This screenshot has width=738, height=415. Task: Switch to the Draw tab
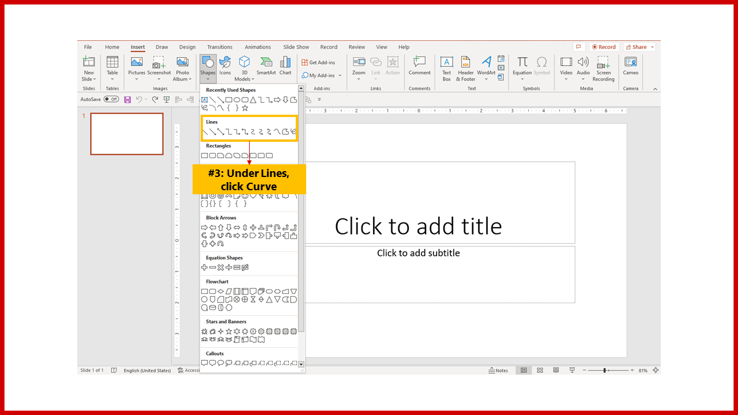point(162,47)
